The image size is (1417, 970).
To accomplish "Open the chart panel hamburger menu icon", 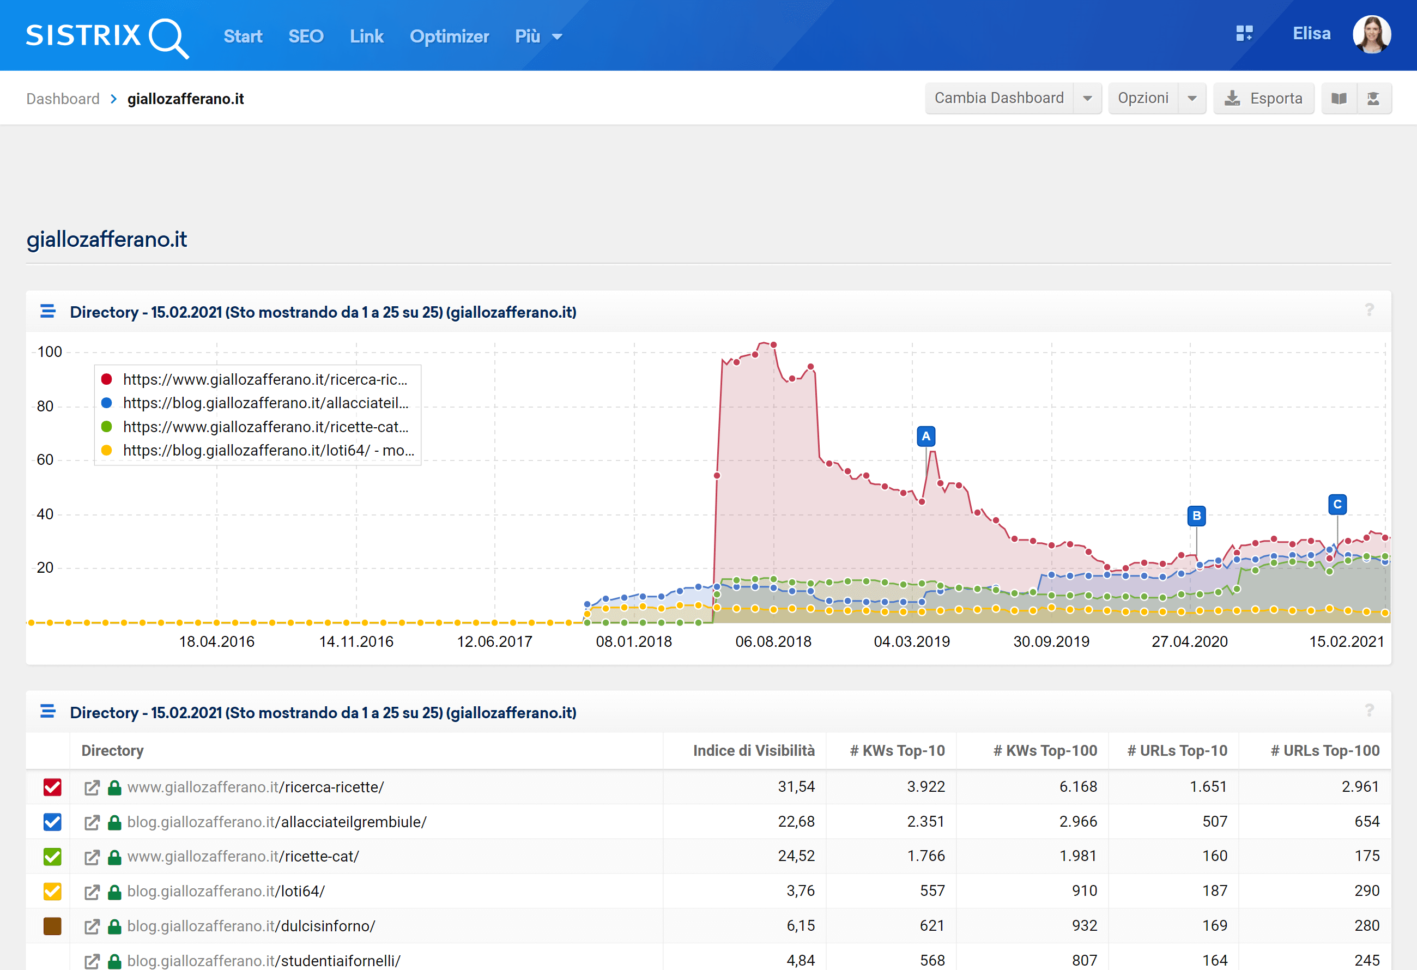I will [x=47, y=312].
